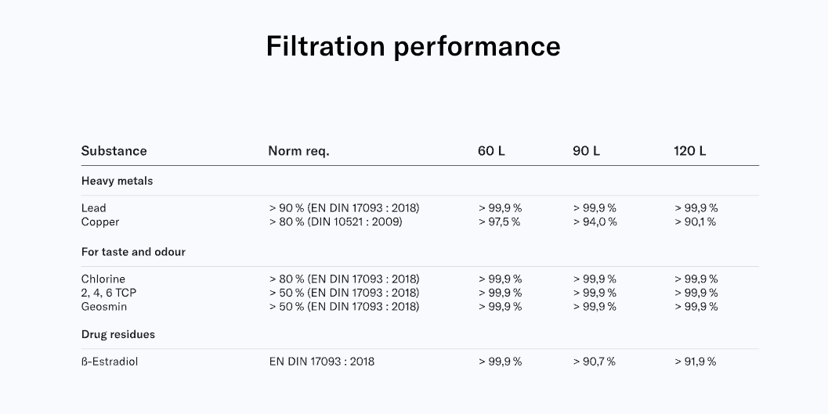Select the For taste and odour heading

(x=134, y=252)
